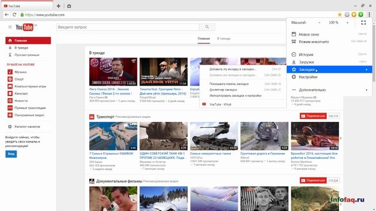The width and height of the screenshot is (376, 211).
Task: Click the Панорамные видео sidebar icon
Action: click(x=10, y=115)
